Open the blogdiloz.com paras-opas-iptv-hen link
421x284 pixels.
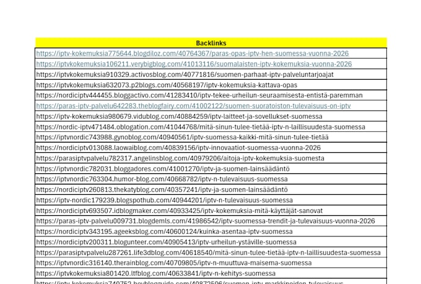coord(193,53)
